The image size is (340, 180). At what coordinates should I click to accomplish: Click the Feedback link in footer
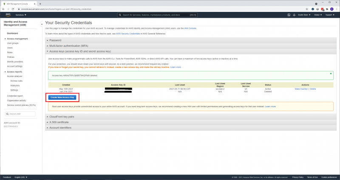click(x=7, y=177)
